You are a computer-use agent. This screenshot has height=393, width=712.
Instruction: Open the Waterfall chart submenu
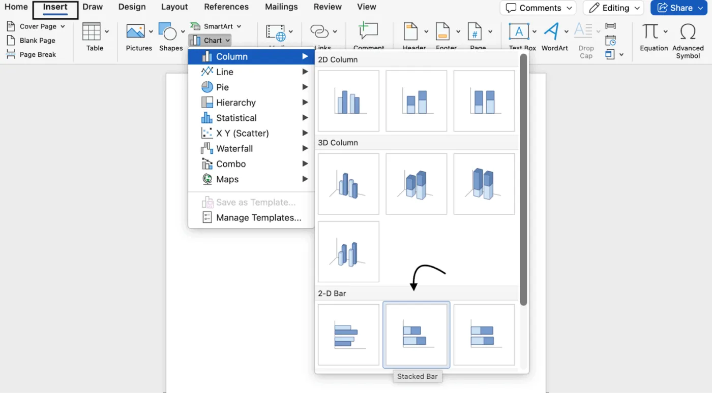coord(251,149)
